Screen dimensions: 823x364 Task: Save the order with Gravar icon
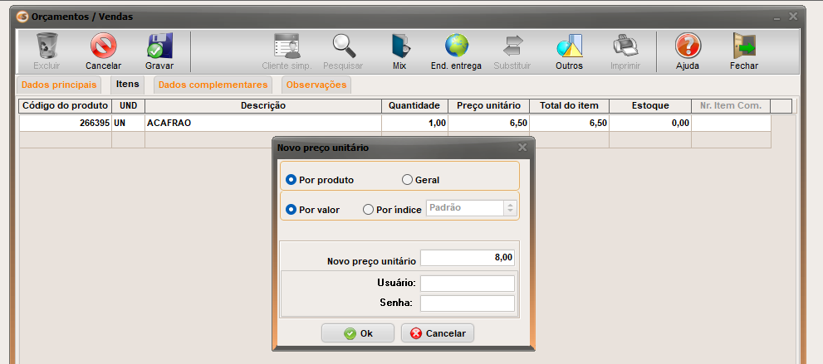tap(159, 46)
